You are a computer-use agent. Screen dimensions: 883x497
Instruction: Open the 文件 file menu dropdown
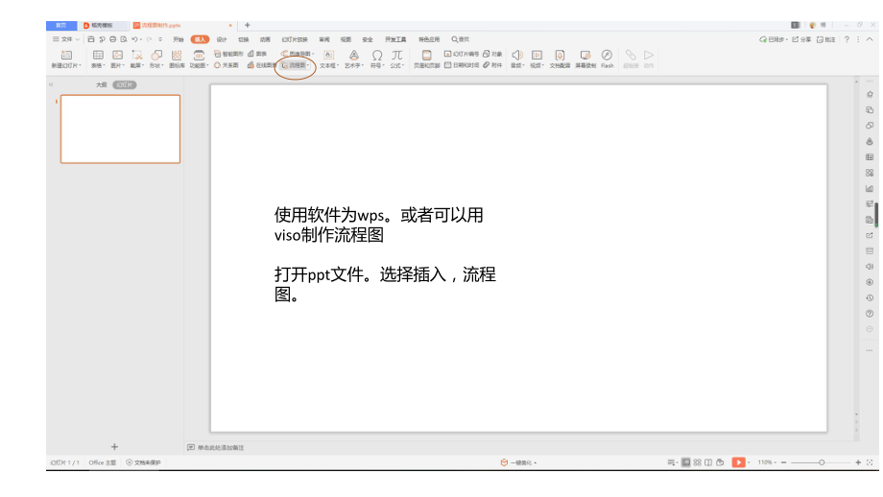click(x=66, y=39)
